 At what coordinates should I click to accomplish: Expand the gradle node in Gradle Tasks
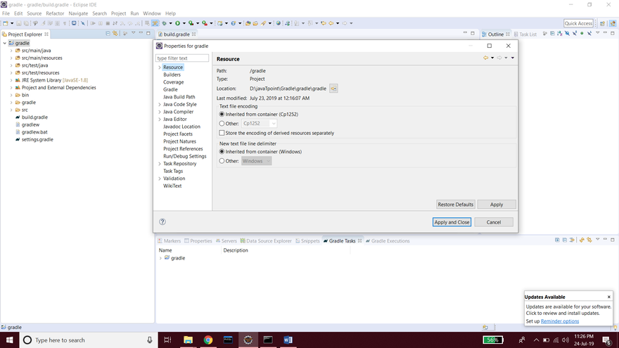[x=160, y=258]
